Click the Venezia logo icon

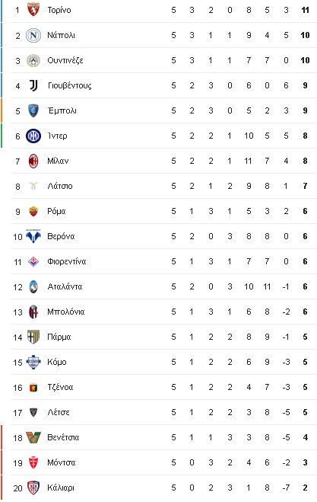[33, 437]
